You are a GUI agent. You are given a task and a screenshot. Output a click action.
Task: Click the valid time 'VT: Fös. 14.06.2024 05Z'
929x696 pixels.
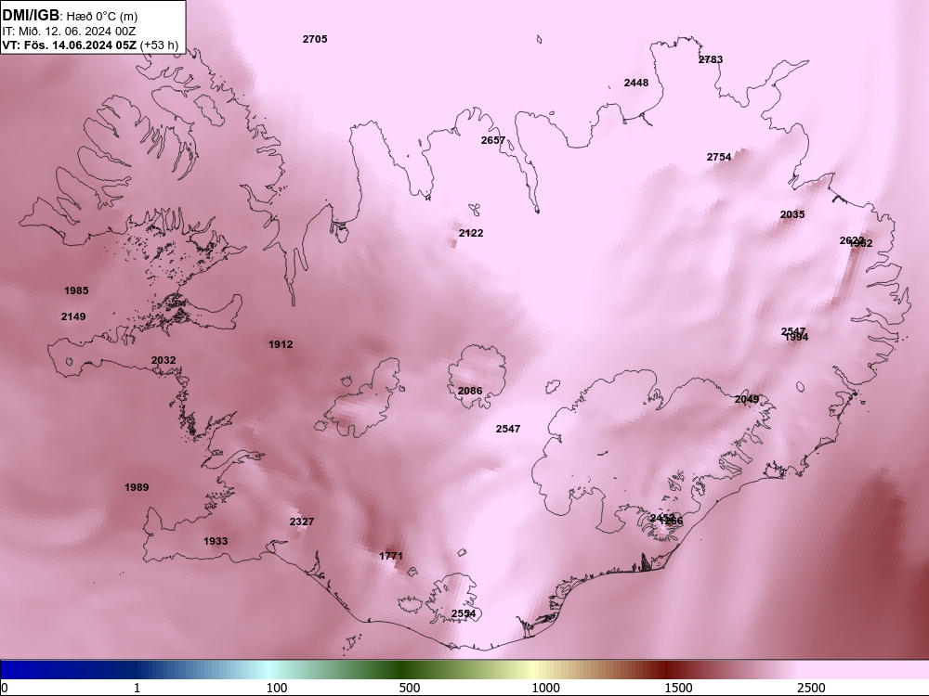pos(70,45)
